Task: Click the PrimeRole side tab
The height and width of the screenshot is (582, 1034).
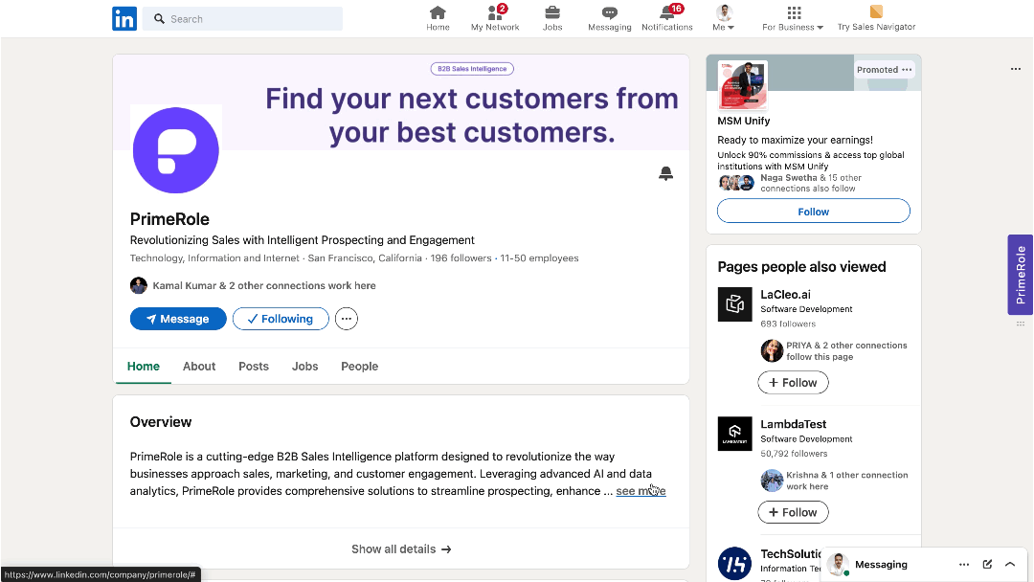Action: coord(1021,275)
